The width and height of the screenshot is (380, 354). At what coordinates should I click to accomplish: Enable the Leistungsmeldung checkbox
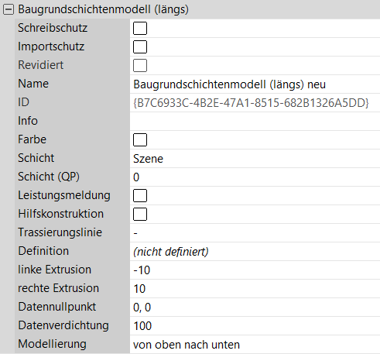click(x=140, y=195)
